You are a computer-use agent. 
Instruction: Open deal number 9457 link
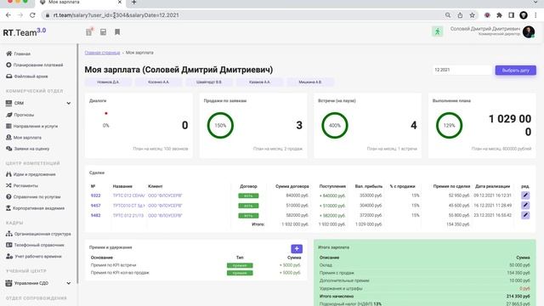point(95,206)
